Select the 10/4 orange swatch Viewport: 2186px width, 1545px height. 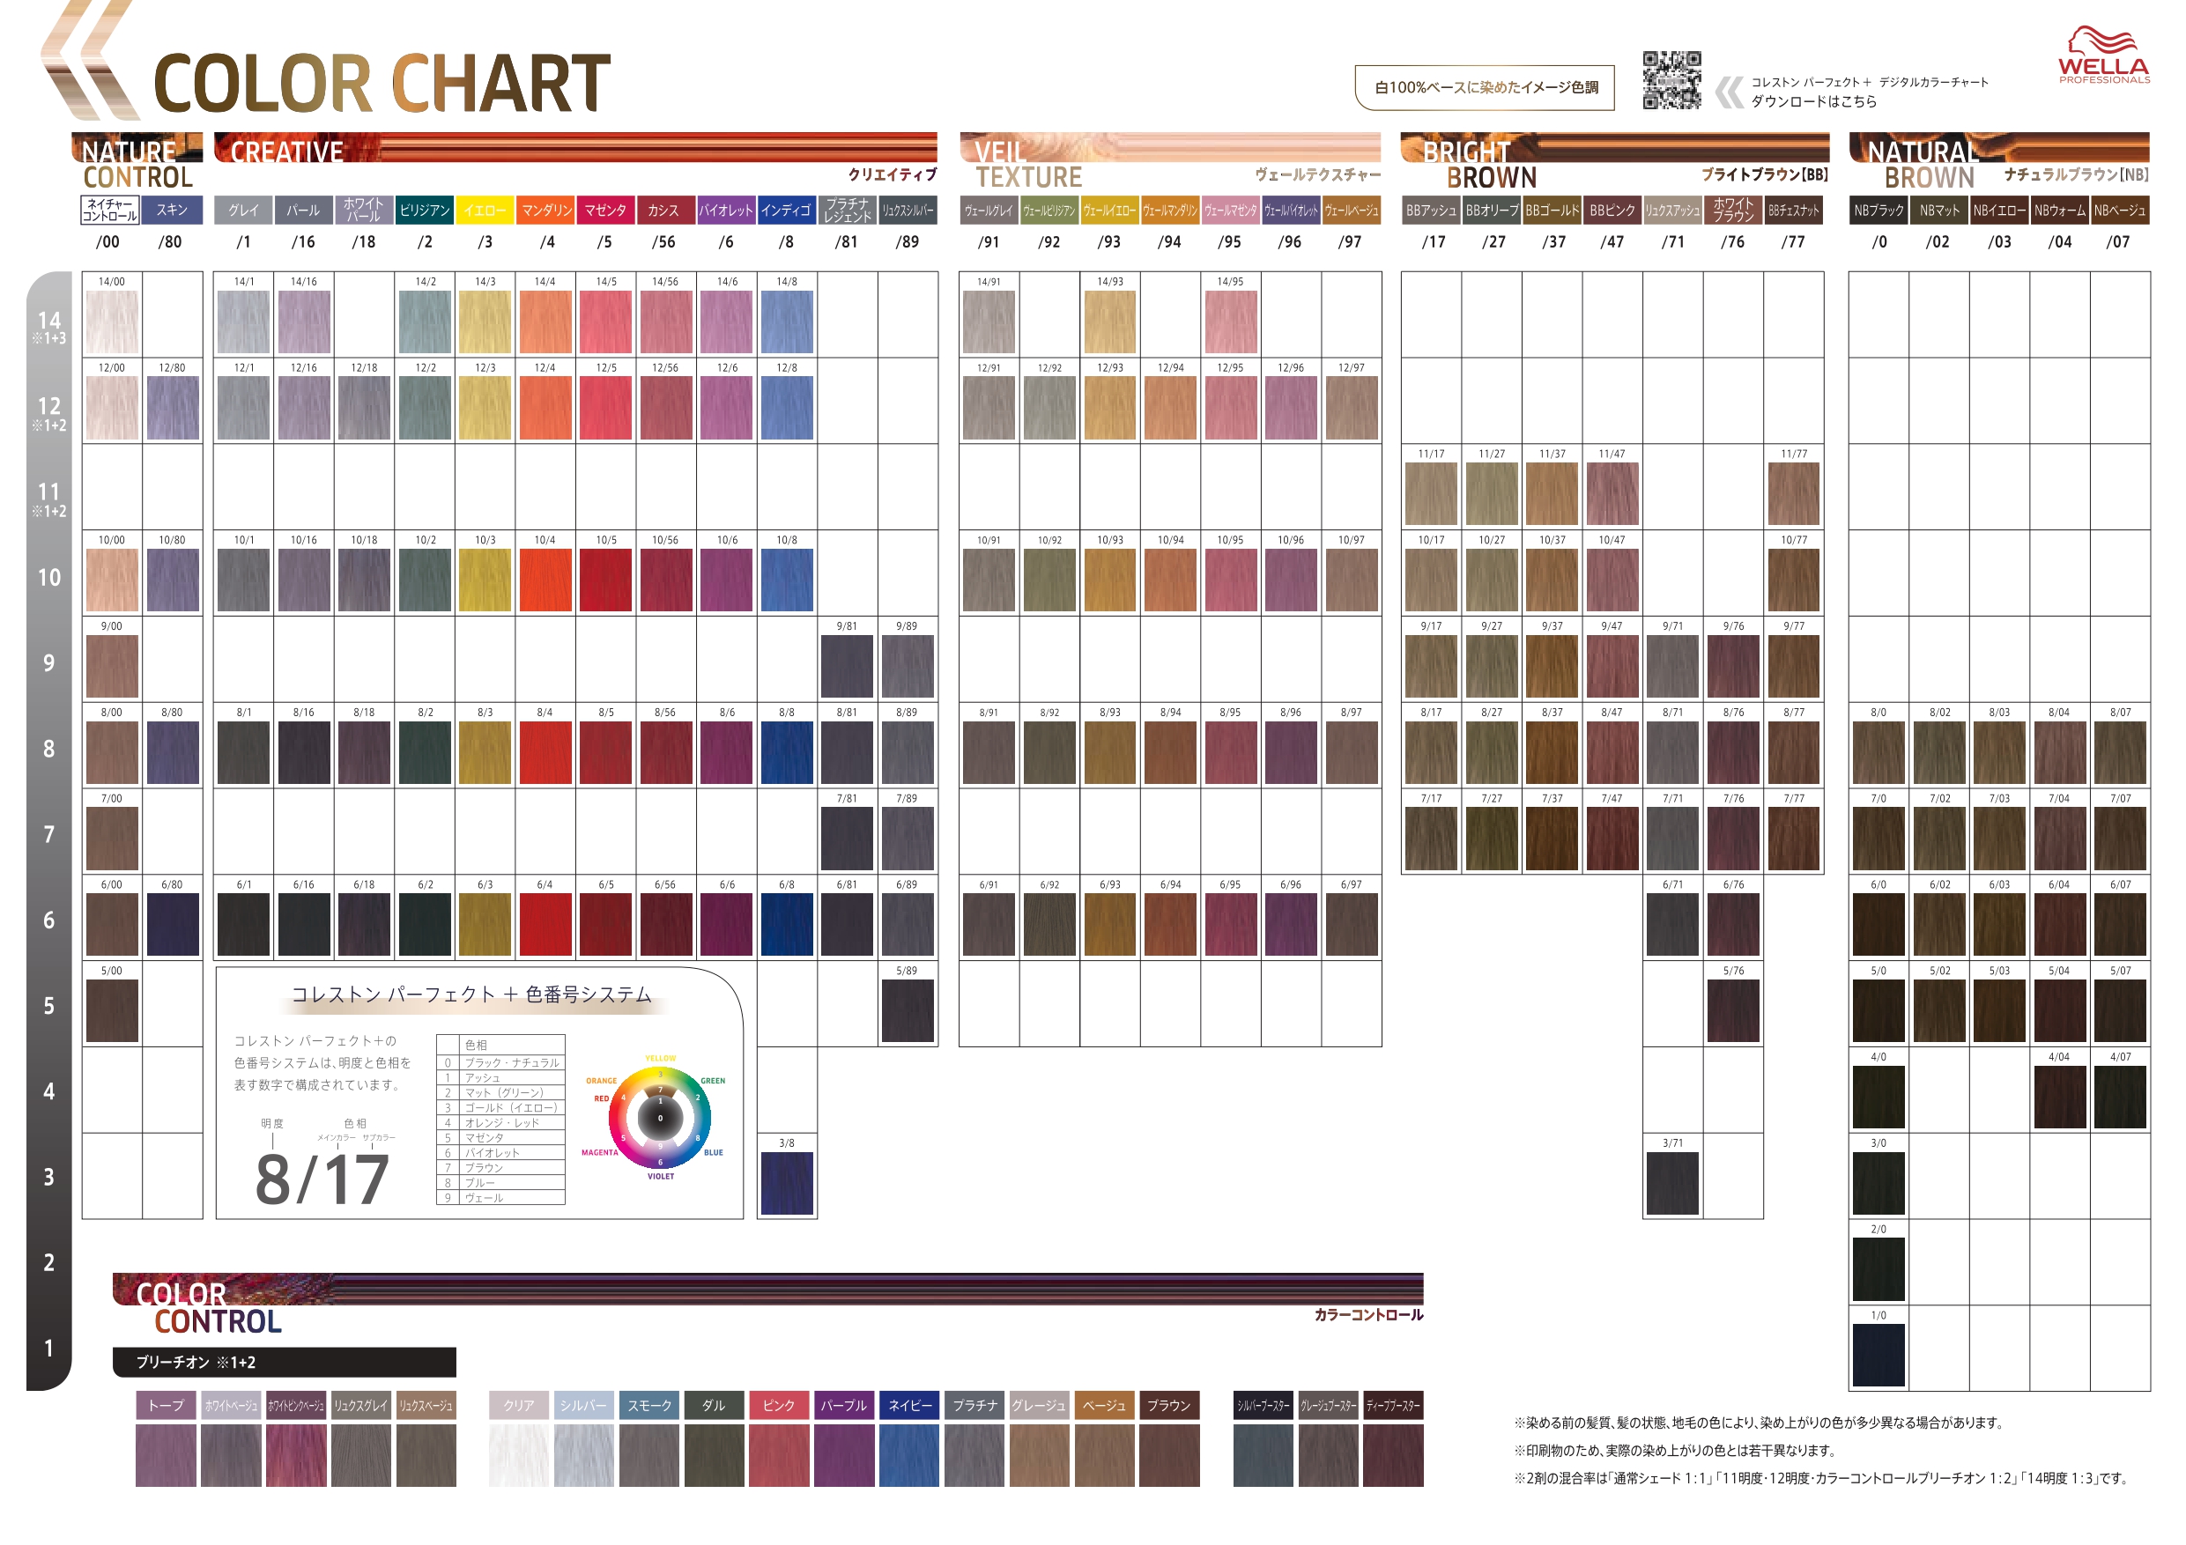pyautogui.click(x=545, y=580)
